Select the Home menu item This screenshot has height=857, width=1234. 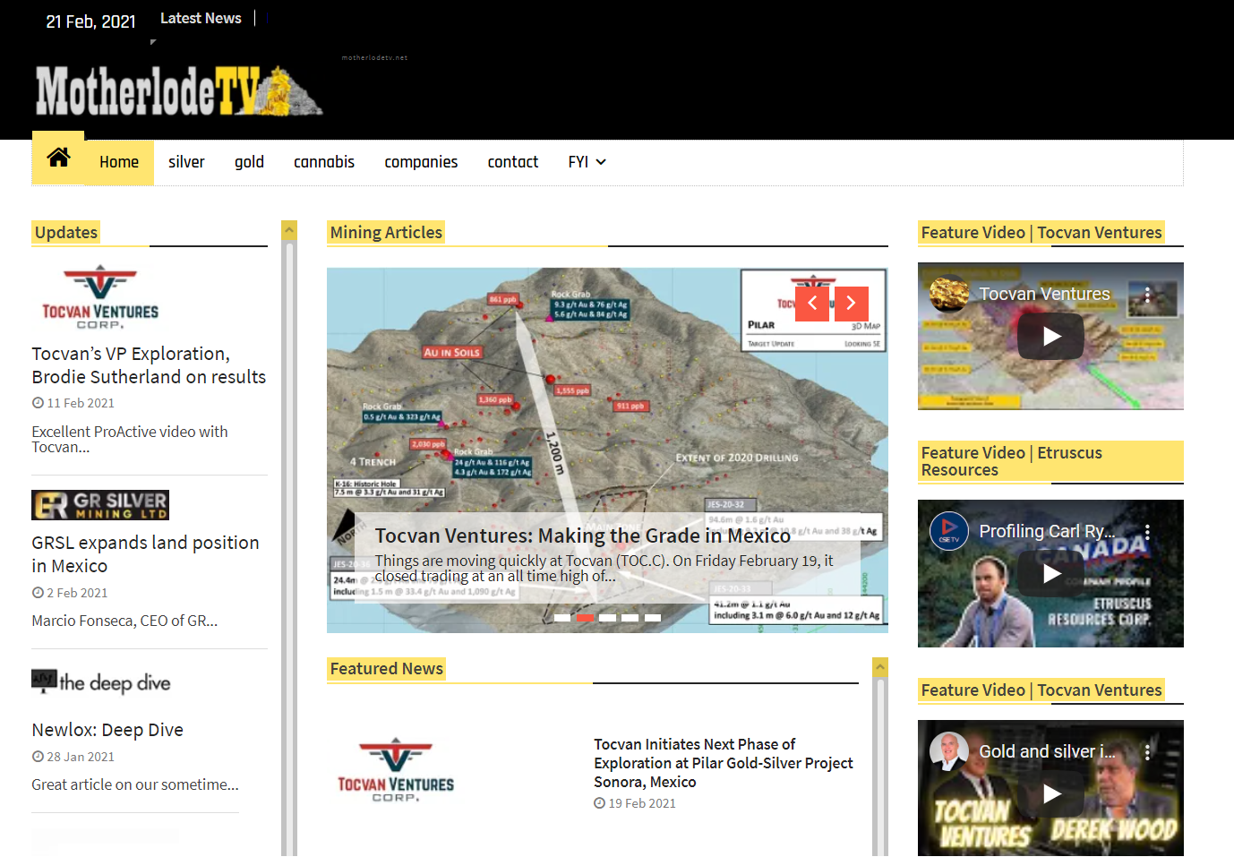click(x=119, y=162)
